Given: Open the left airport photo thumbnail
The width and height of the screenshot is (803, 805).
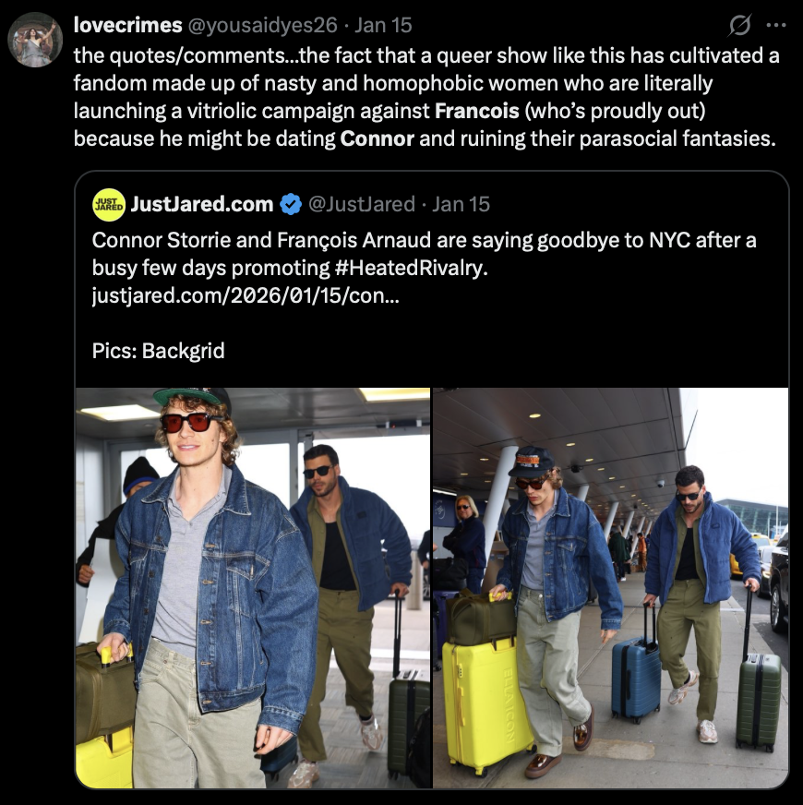Looking at the screenshot, I should (x=253, y=588).
